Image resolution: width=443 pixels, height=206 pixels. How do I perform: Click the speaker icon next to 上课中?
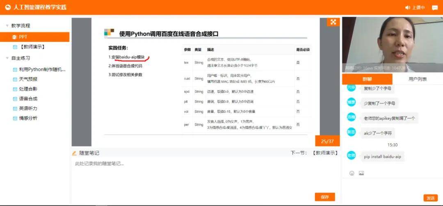pos(408,8)
